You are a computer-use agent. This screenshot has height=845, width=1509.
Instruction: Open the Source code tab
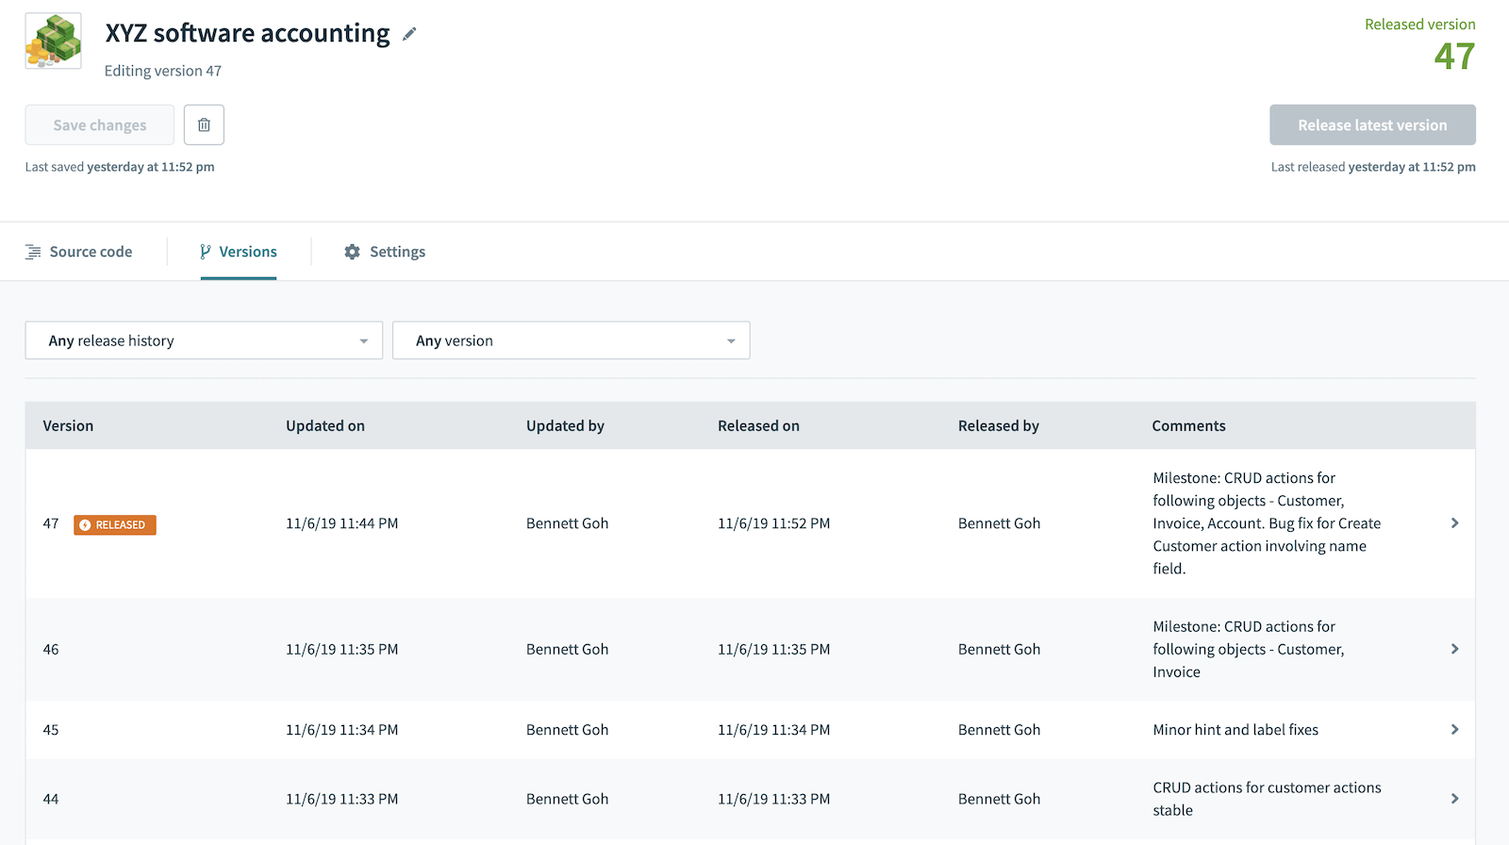[x=91, y=252]
